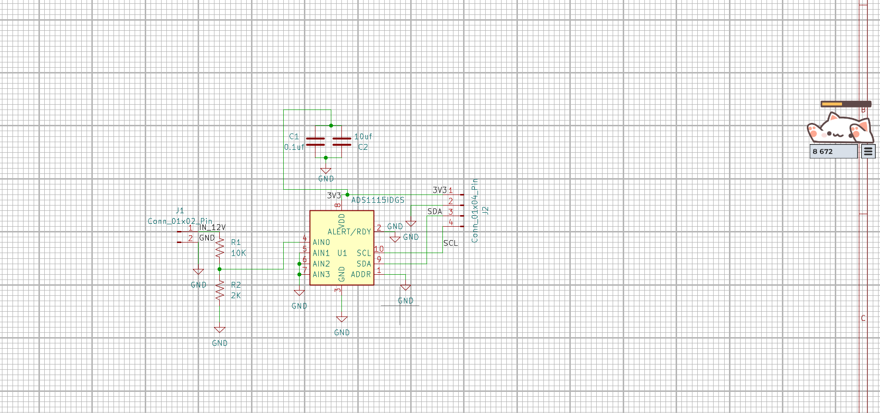Click the GND net label at J1 pin 2
Viewport: 880px width, 413px height.
coord(207,238)
